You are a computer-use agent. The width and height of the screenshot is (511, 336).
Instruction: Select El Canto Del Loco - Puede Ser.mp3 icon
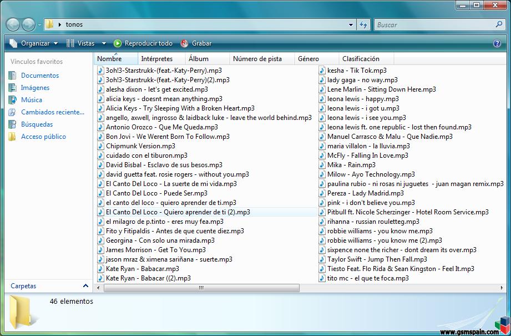pyautogui.click(x=100, y=193)
